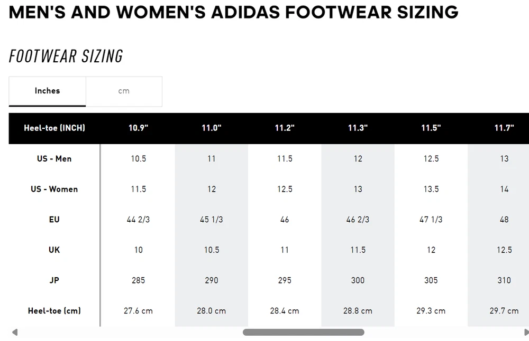Click the Heel-toe (cm) row label
The width and height of the screenshot is (529, 341).
(x=54, y=311)
